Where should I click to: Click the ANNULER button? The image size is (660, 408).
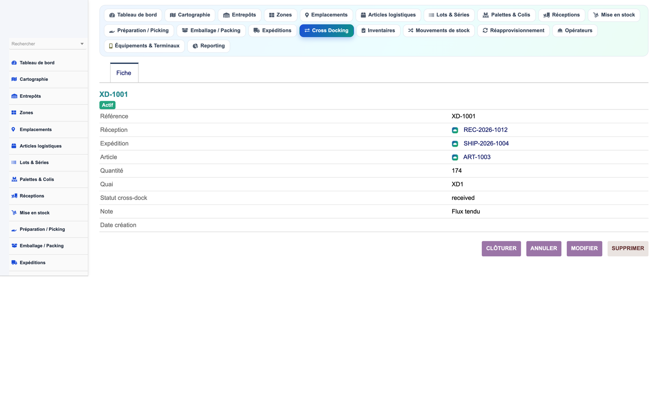544,249
